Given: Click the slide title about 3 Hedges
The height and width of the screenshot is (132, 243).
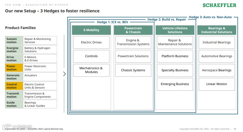Looking at the screenshot, I should (x=52, y=11).
